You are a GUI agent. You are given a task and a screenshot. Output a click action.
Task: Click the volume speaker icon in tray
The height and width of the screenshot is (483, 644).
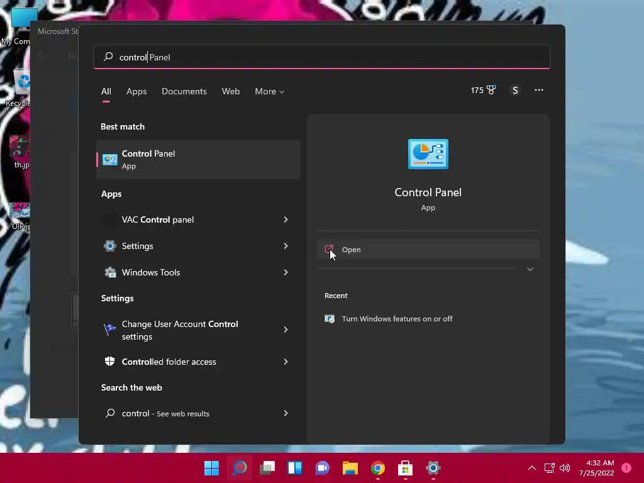[565, 468]
